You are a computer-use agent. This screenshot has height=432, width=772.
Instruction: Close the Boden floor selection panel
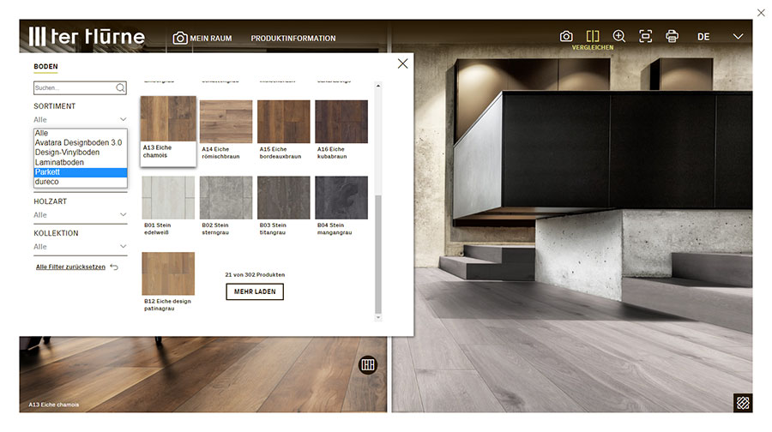pyautogui.click(x=402, y=63)
